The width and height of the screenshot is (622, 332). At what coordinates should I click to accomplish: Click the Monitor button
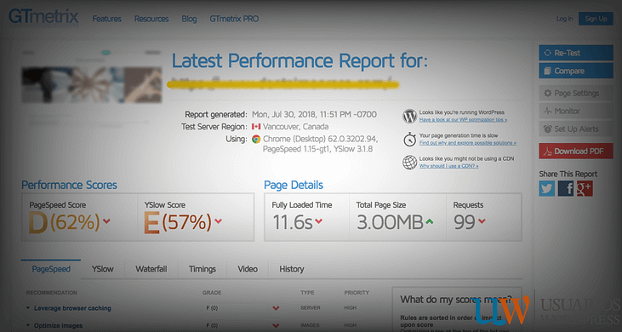pyautogui.click(x=576, y=111)
